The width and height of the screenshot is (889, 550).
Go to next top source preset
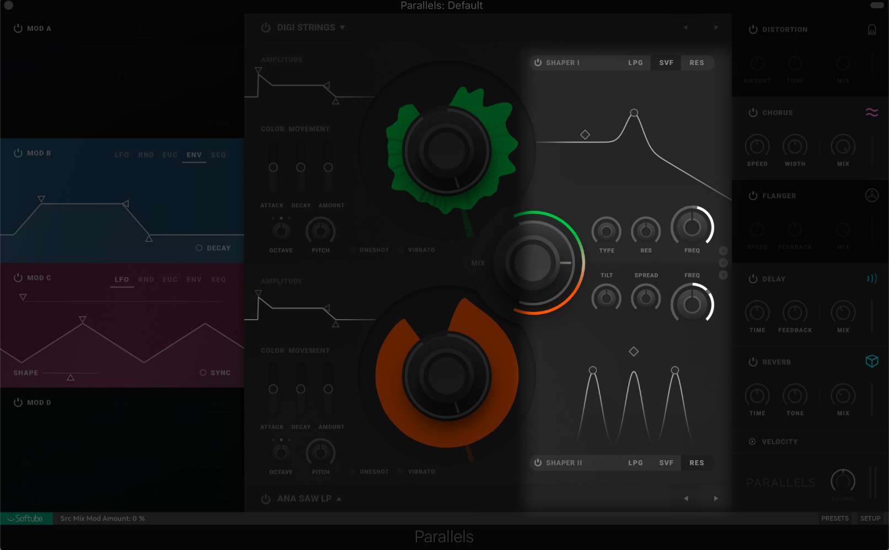pos(716,28)
